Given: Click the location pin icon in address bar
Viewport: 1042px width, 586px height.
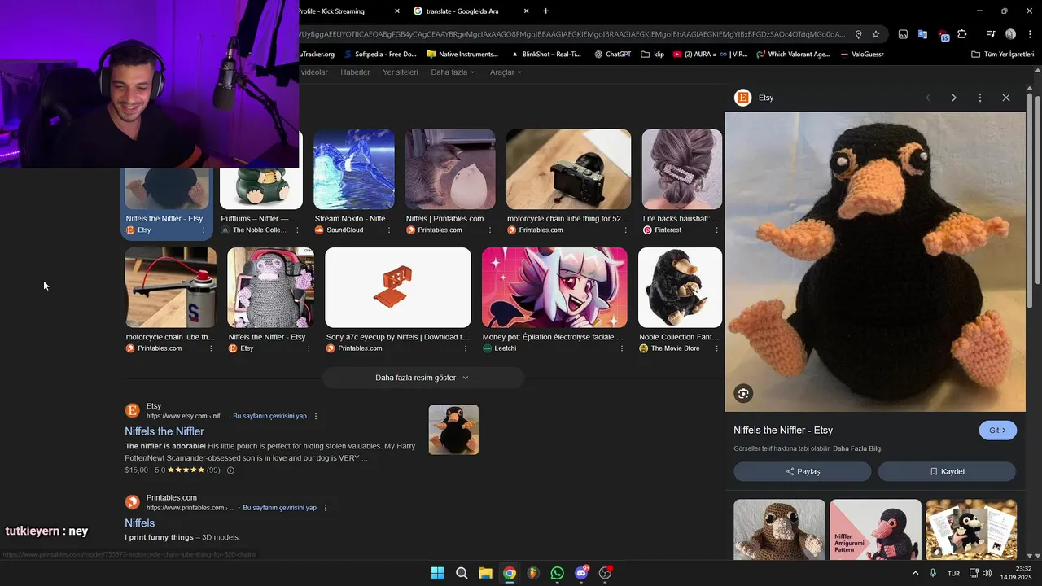Looking at the screenshot, I should pos(858,34).
